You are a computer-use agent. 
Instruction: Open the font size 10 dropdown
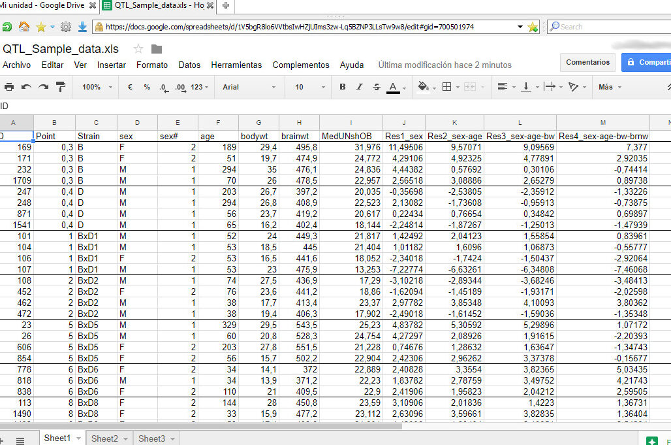click(307, 87)
